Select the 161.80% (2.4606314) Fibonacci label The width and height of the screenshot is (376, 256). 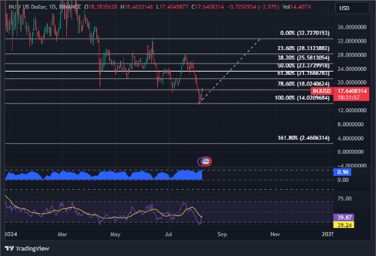coord(303,138)
